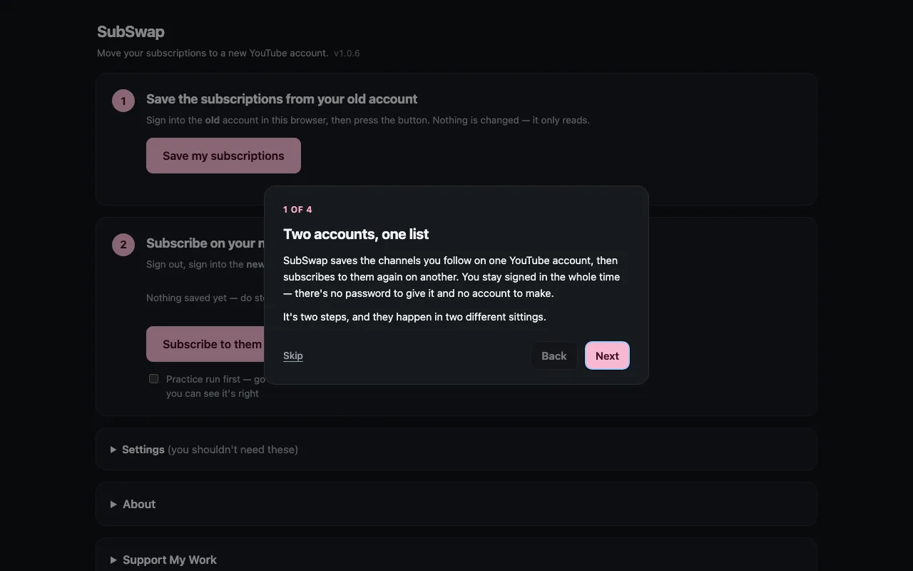Image resolution: width=913 pixels, height=571 pixels.
Task: Click the step 2 number badge
Action: tap(123, 245)
